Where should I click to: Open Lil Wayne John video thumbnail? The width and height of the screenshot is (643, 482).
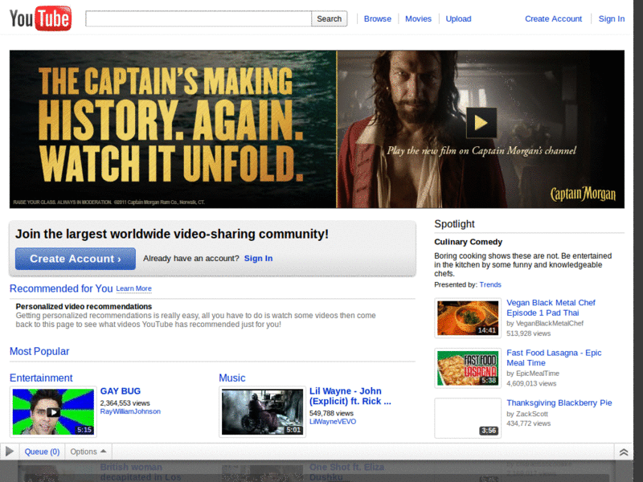pyautogui.click(x=263, y=411)
